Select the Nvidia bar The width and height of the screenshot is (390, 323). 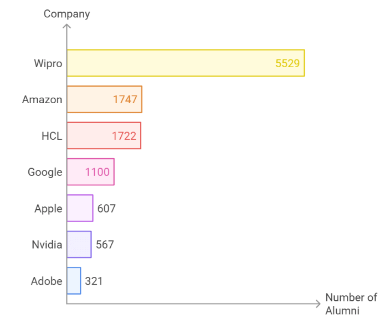[79, 244]
